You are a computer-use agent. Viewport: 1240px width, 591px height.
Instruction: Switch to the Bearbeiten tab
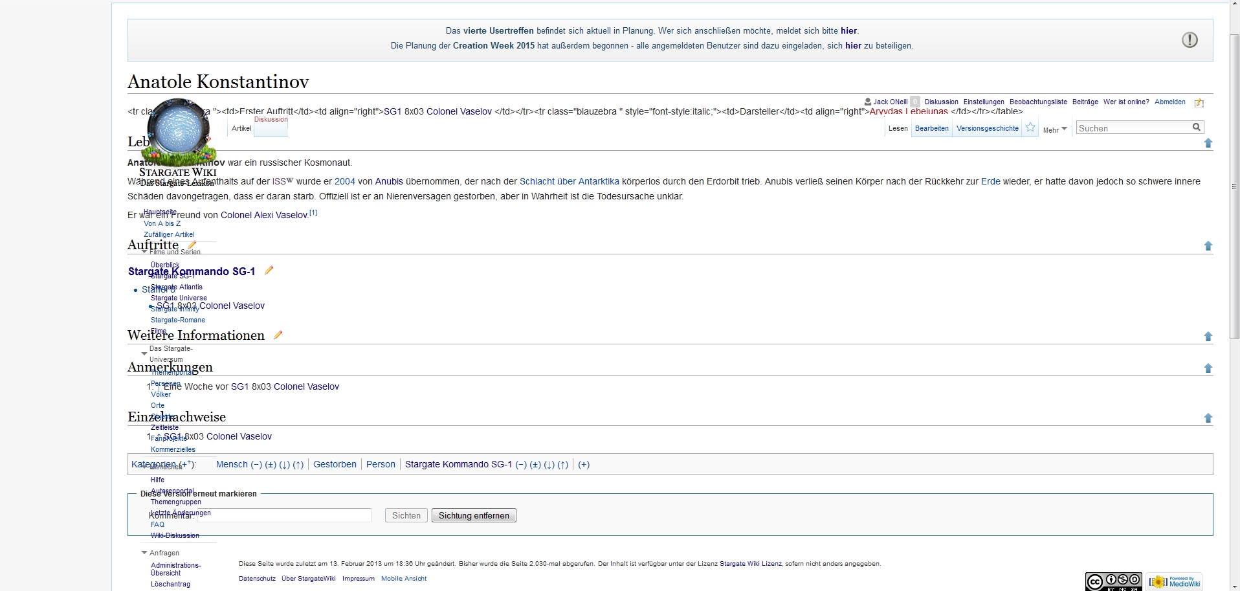931,128
